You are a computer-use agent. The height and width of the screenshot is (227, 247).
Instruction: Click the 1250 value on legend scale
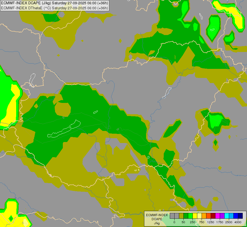211,222
